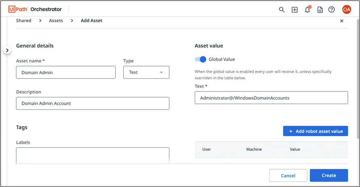This screenshot has width=360, height=187.
Task: Click the Text value field
Action: 272,98
